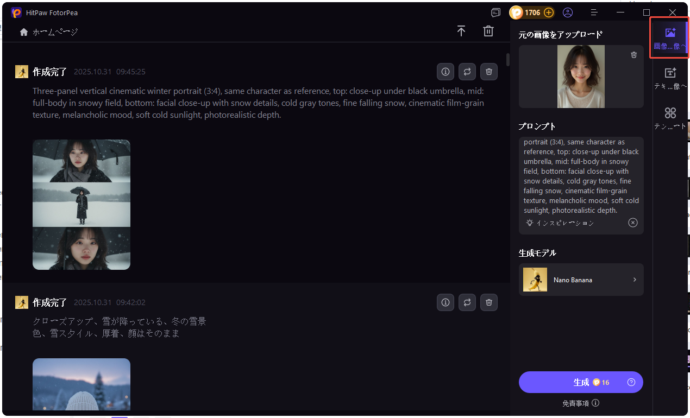
Task: Delete the 09:42:02 generation entry
Action: pos(489,302)
